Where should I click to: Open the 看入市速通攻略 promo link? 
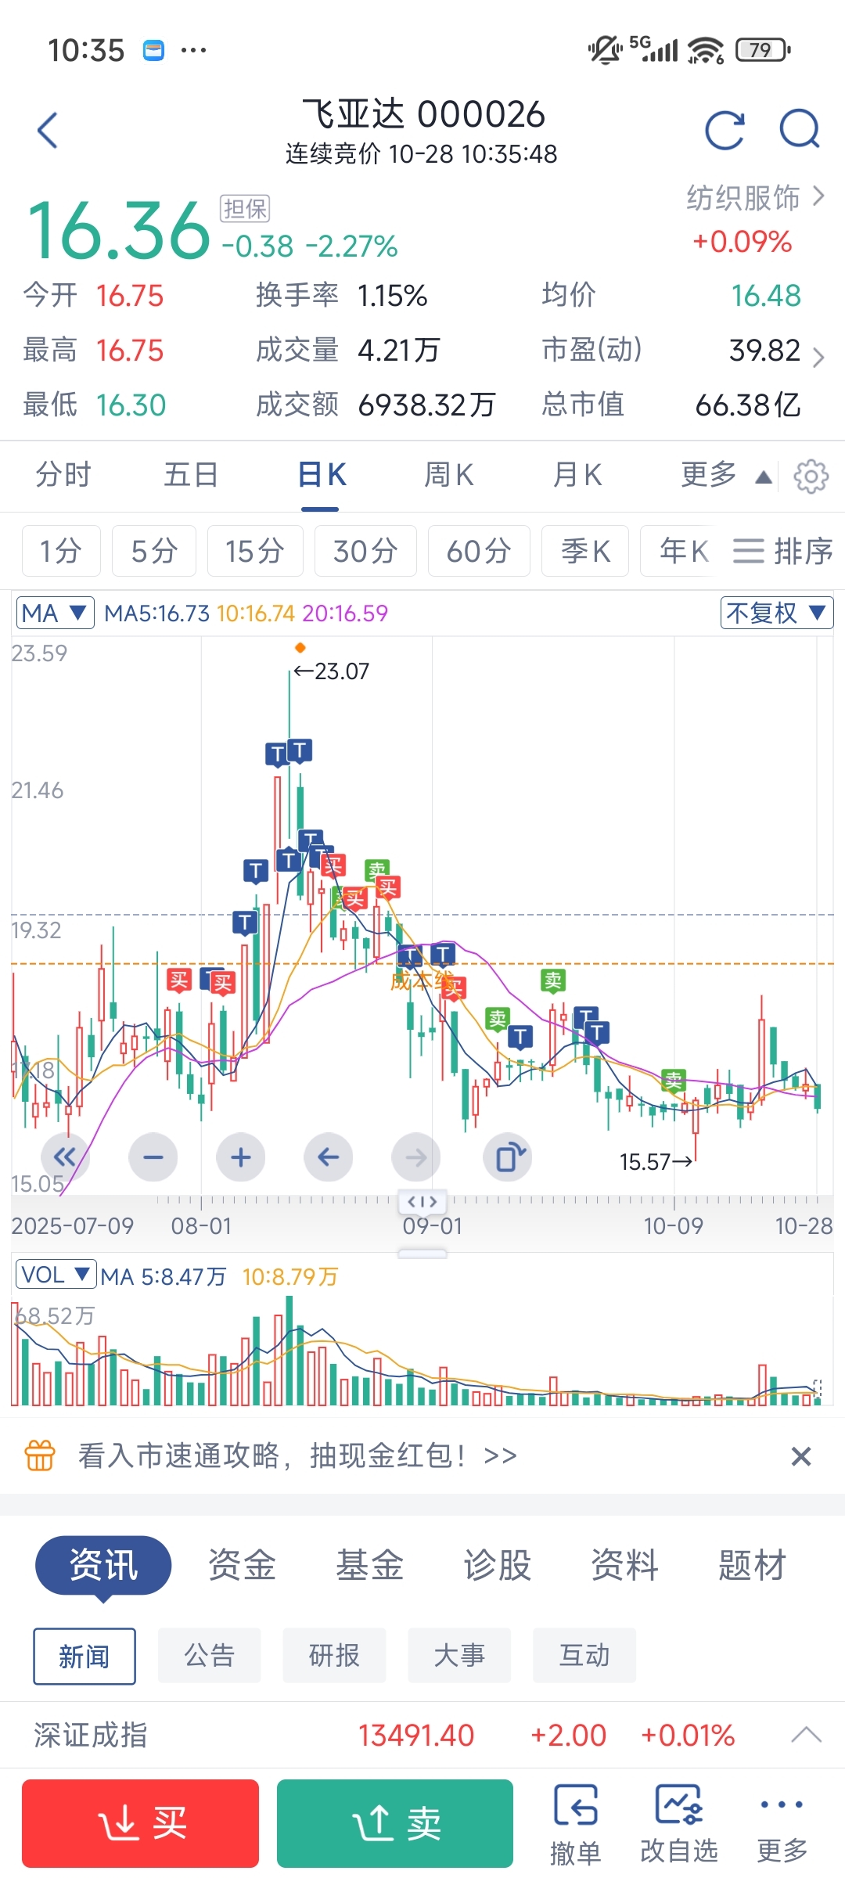[297, 1455]
